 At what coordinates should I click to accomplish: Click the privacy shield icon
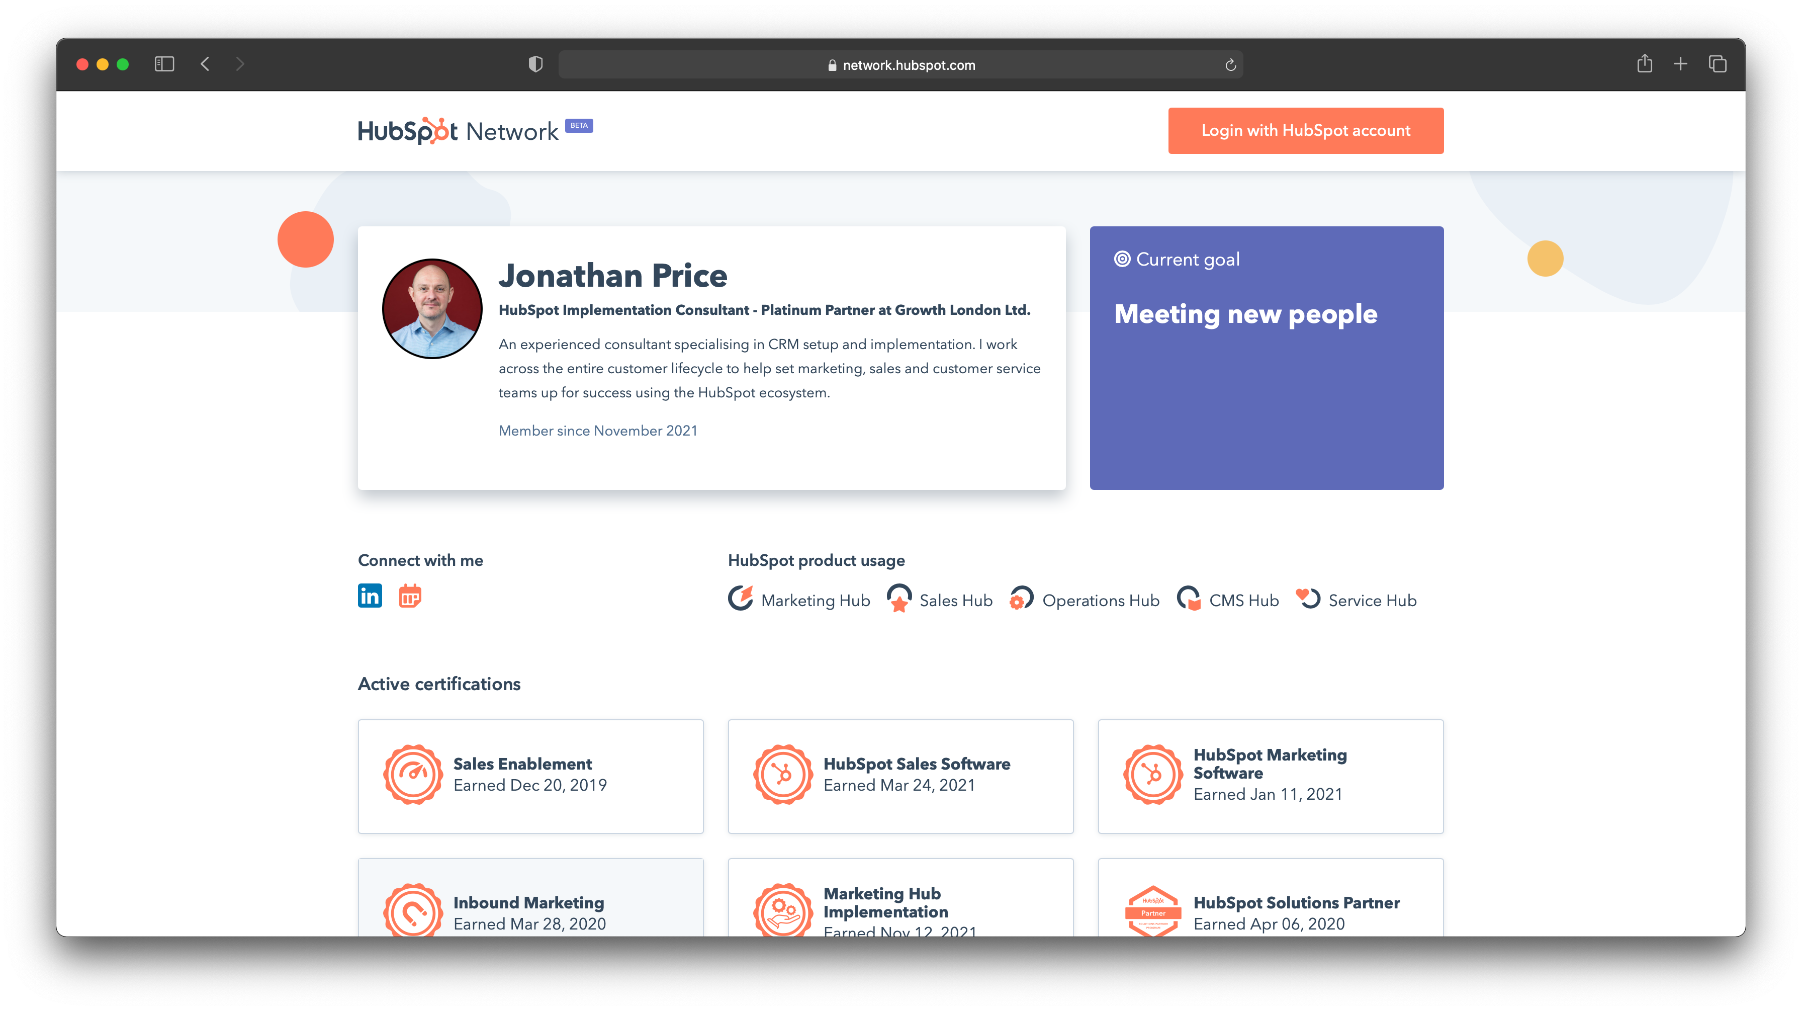pos(535,64)
